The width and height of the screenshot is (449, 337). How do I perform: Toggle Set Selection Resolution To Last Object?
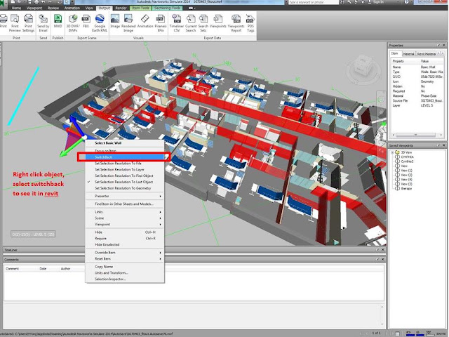pyautogui.click(x=125, y=182)
